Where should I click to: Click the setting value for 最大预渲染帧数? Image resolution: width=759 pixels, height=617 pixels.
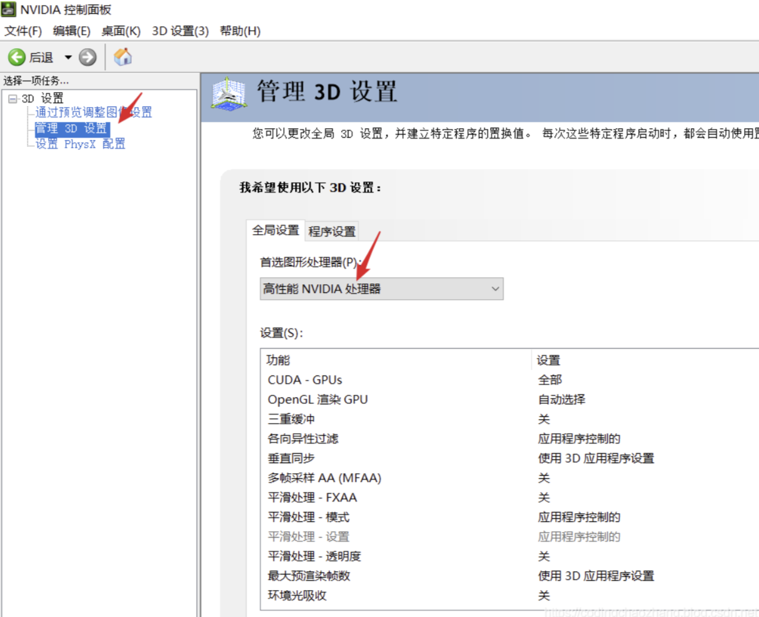[596, 576]
